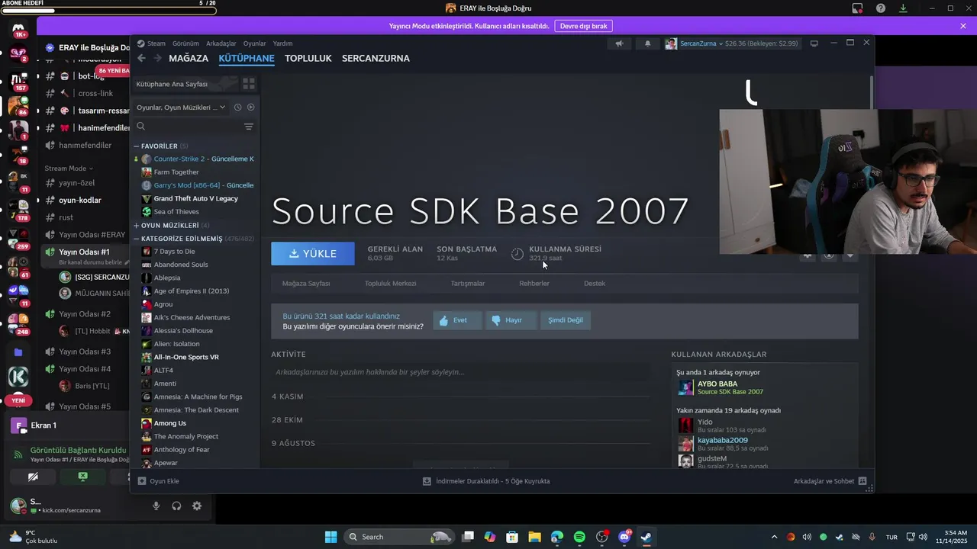Open Spotify from the taskbar
This screenshot has width=977, height=549.
click(579, 537)
